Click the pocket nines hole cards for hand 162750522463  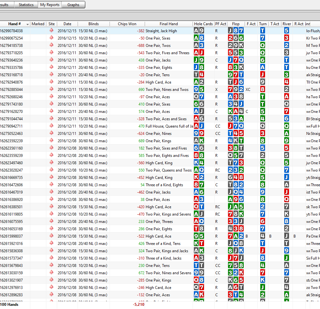199,134
